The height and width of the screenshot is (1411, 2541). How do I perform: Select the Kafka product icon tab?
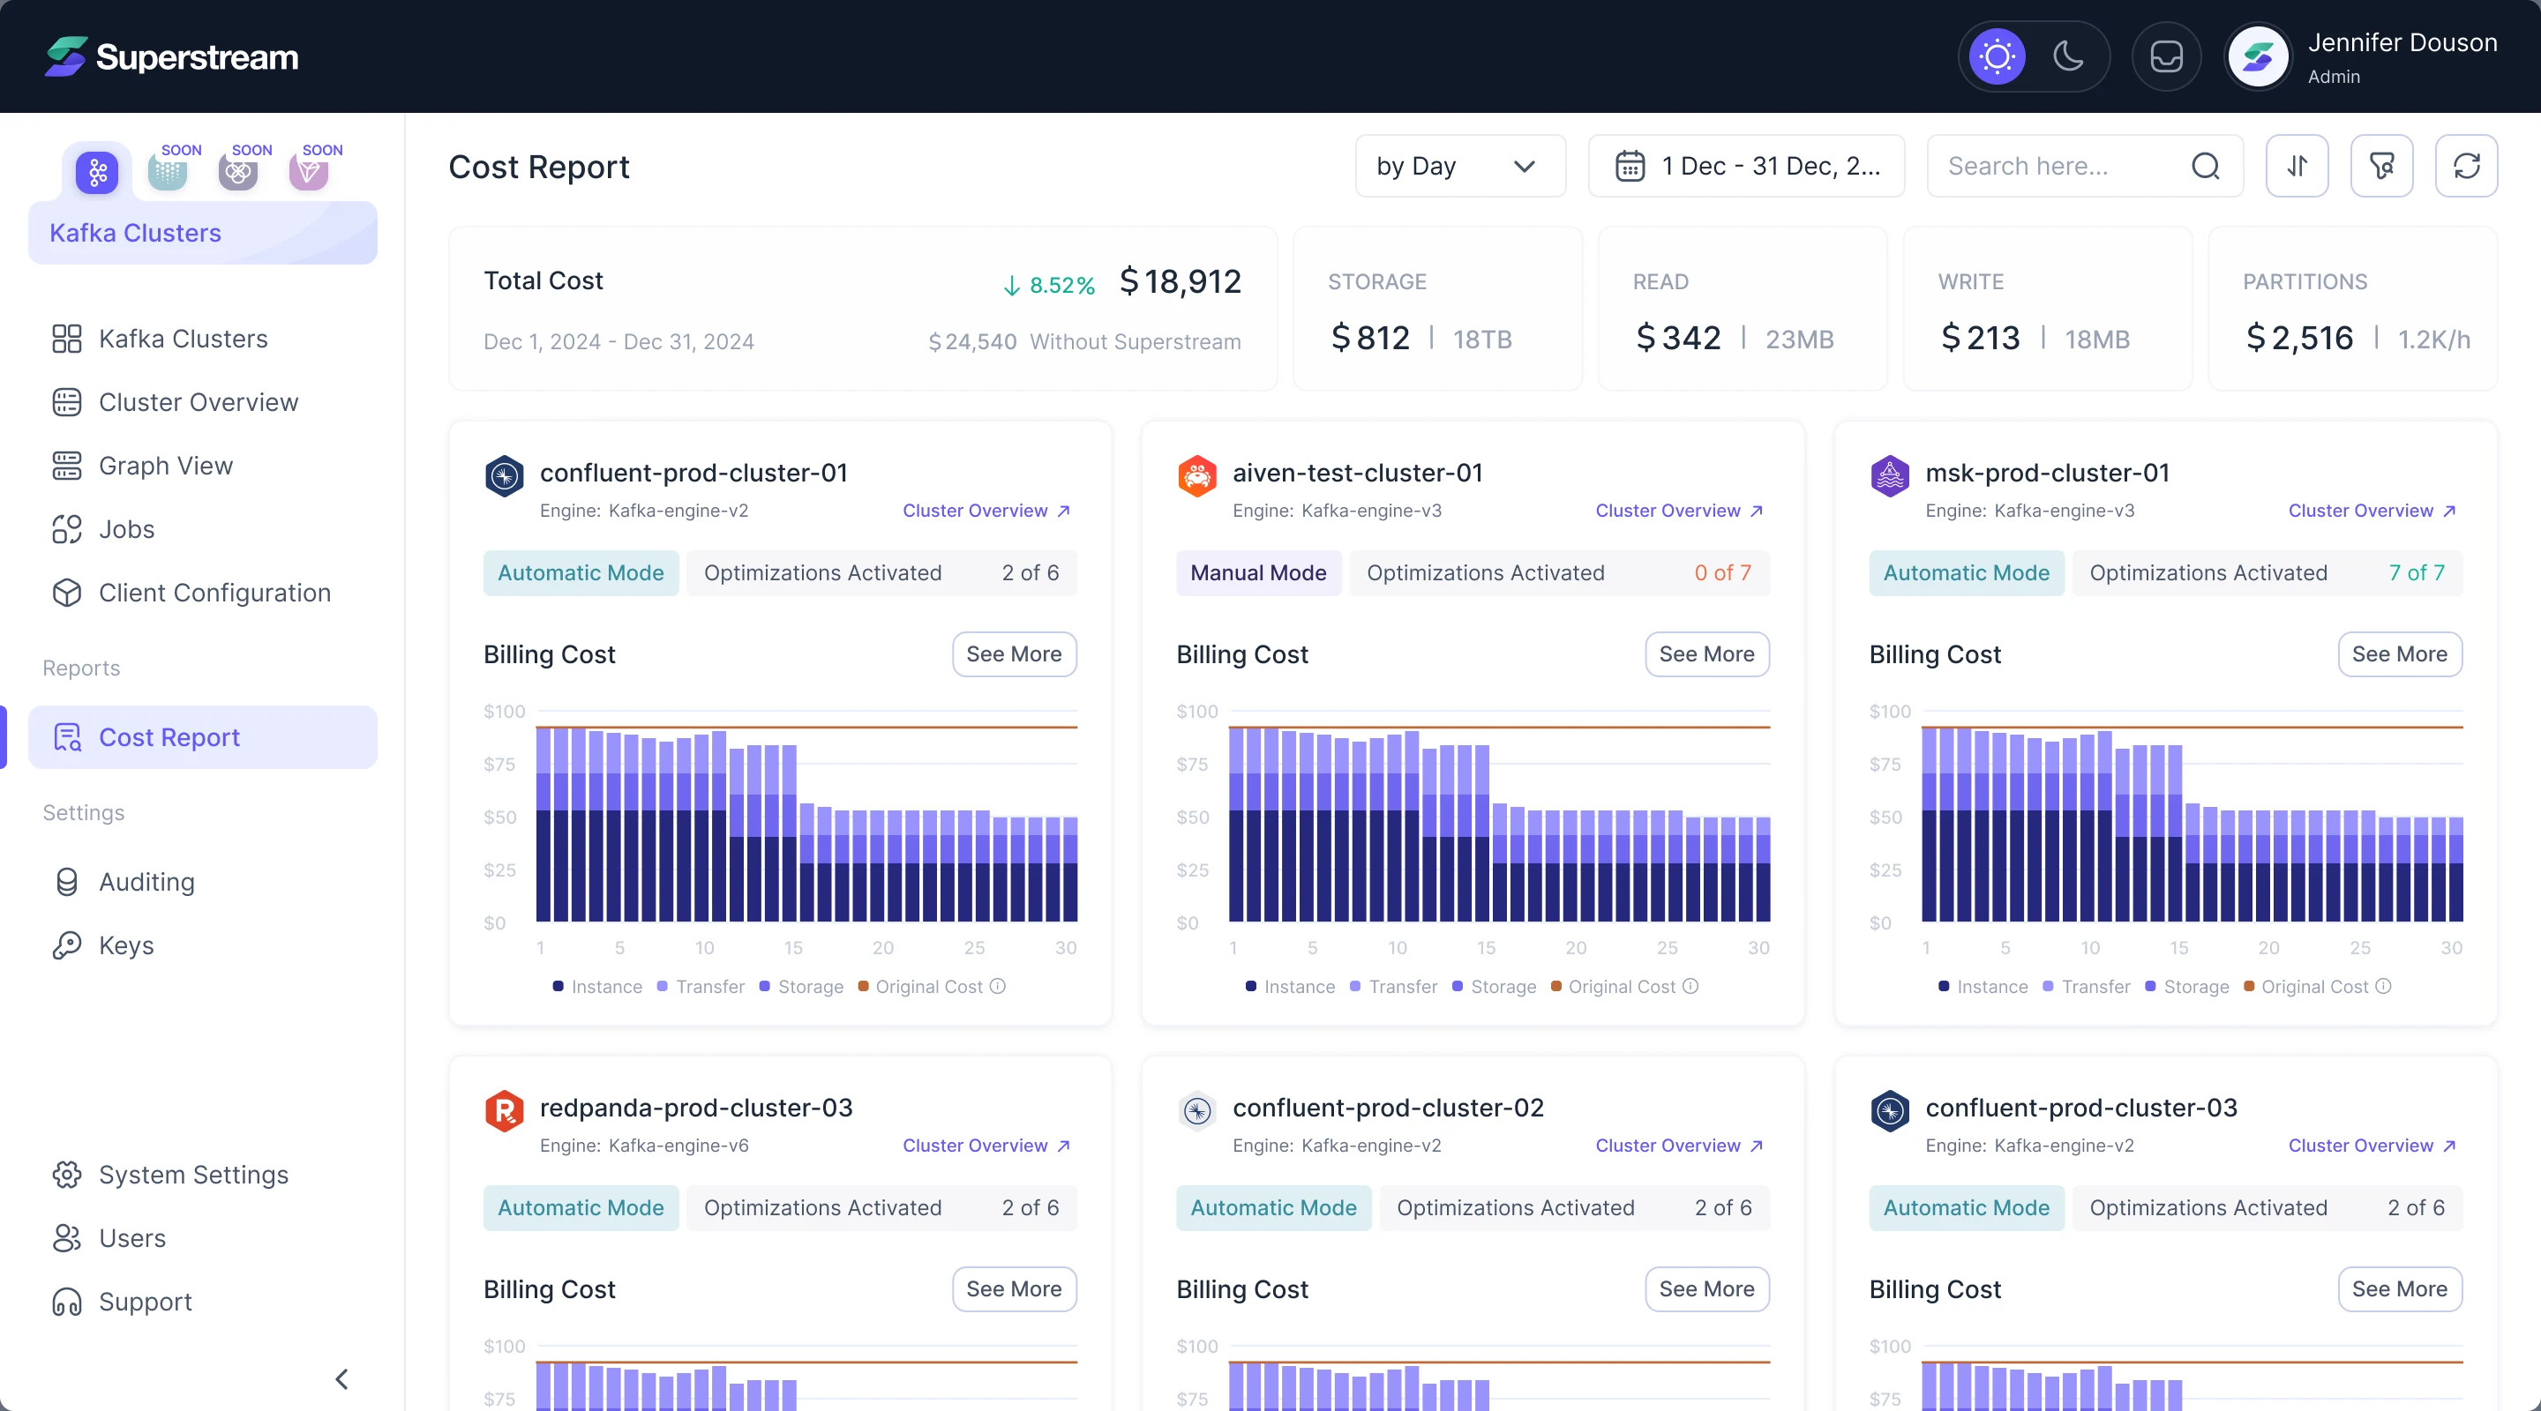97,173
